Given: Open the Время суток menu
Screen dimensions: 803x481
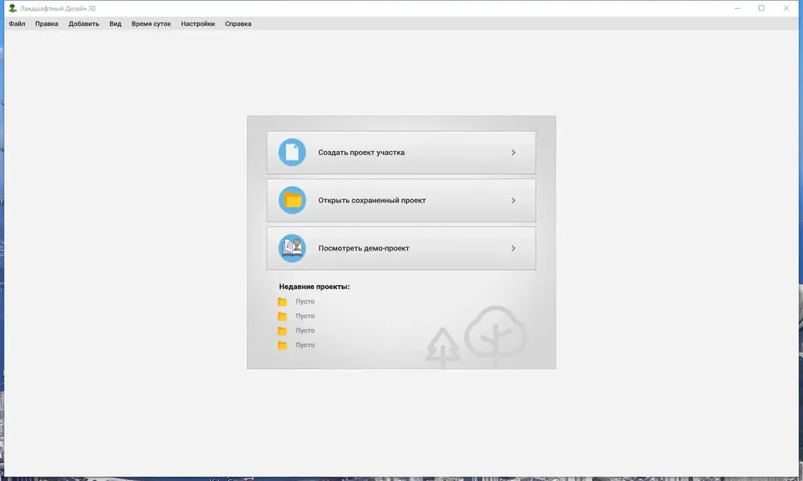Looking at the screenshot, I should (x=151, y=23).
